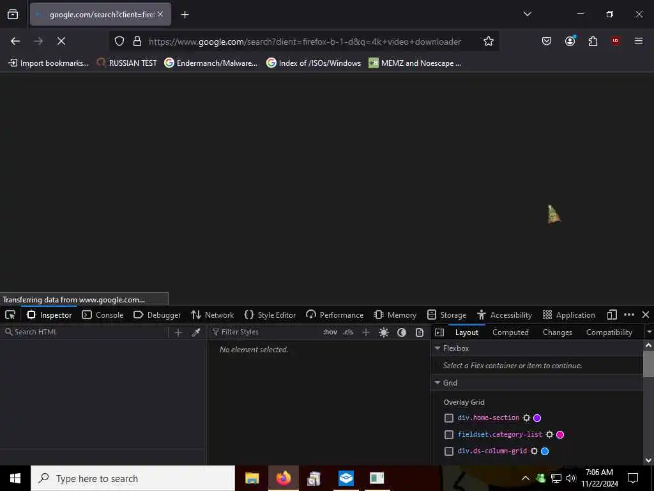The width and height of the screenshot is (654, 491).
Task: Open Firefox application hamburger menu
Action: pos(638,41)
